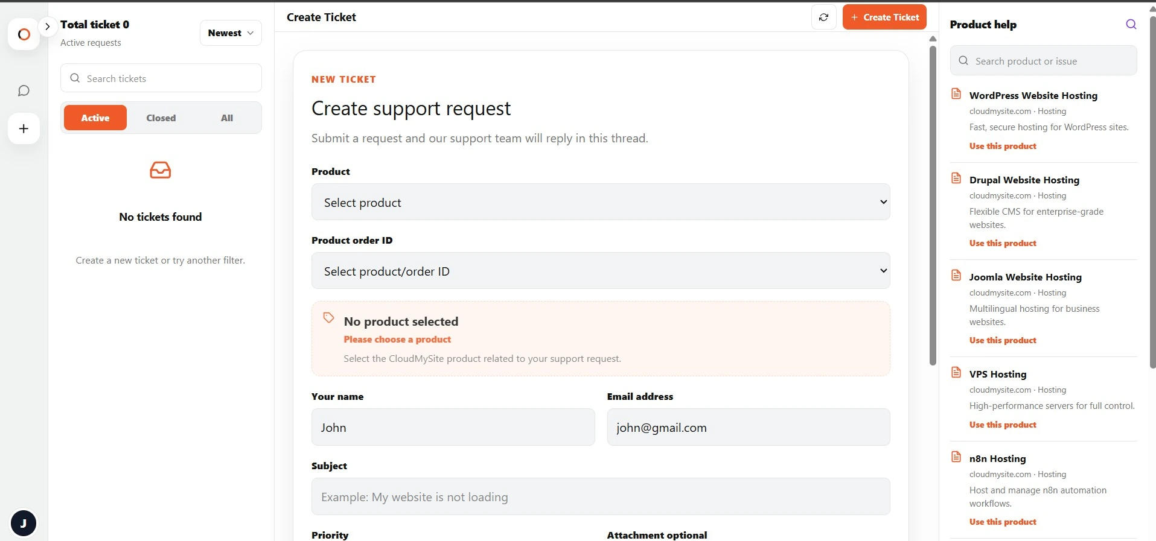Click 'Fast, secure hosting for WordPress sites.' text
The image size is (1156, 541).
tap(1049, 127)
